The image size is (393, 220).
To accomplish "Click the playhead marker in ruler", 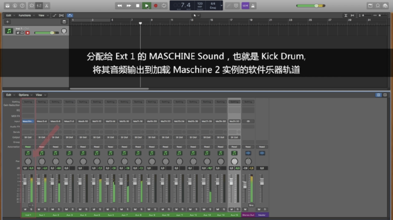I will [140, 23].
